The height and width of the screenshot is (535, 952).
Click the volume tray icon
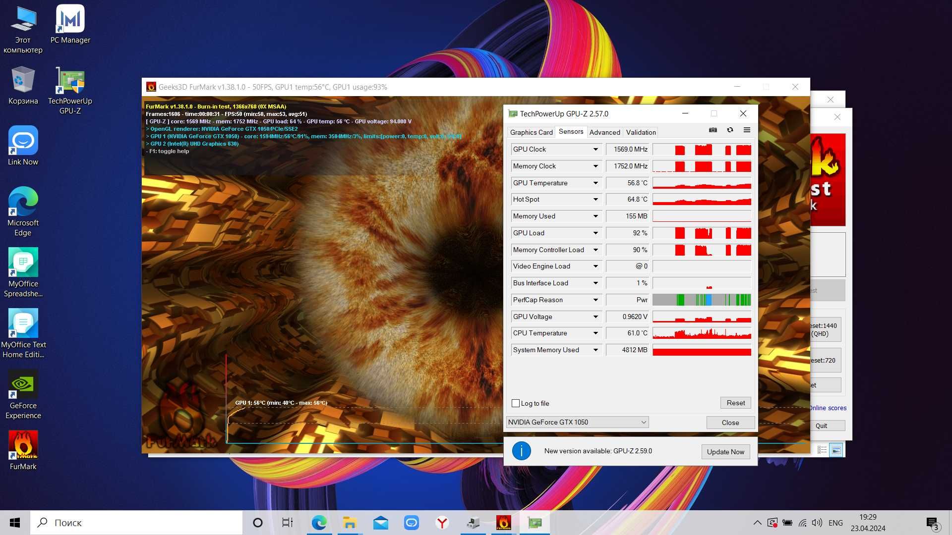[817, 523]
